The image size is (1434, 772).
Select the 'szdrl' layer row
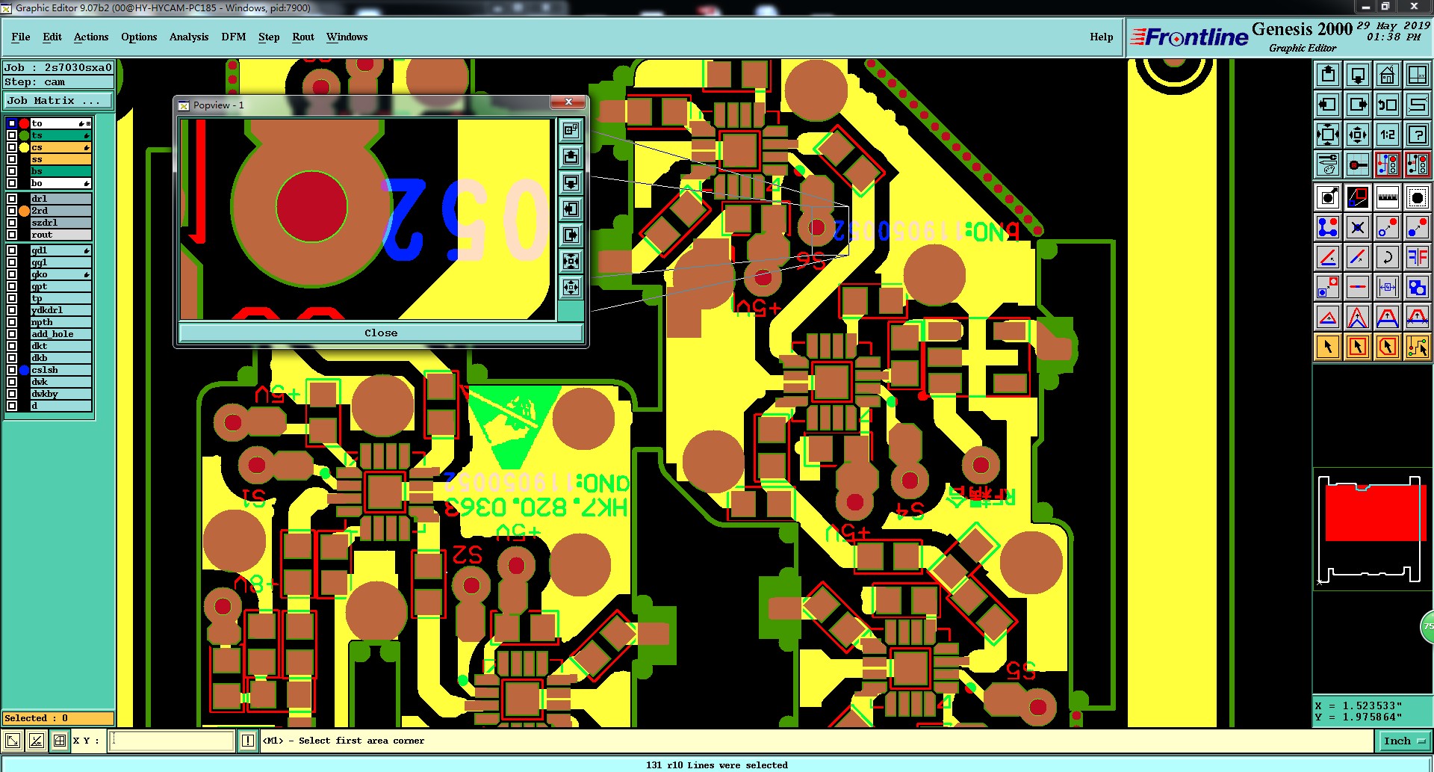(x=60, y=223)
